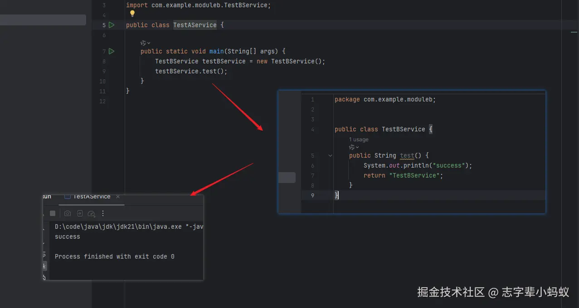Click the exit/sign-in arrow icon in Run toolbar

point(79,213)
